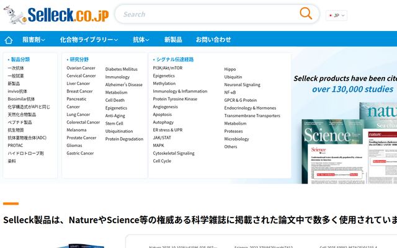397x248 pixels.
Task: Open Microbiology signaling pathway
Action: (x=236, y=139)
